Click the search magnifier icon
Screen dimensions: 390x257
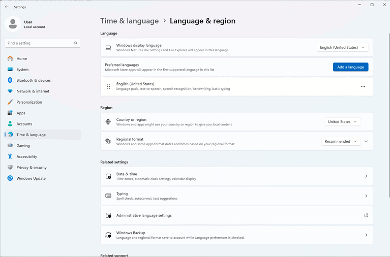pyautogui.click(x=76, y=43)
